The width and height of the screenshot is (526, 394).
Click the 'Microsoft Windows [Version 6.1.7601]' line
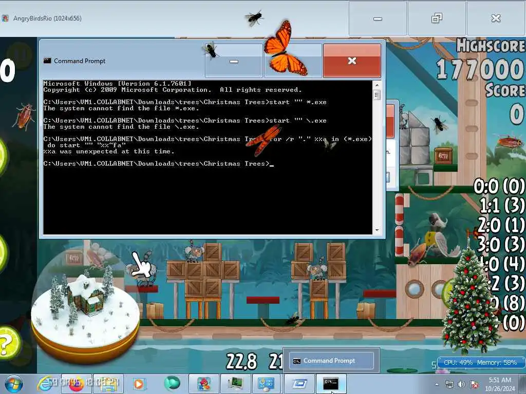pyautogui.click(x=118, y=84)
